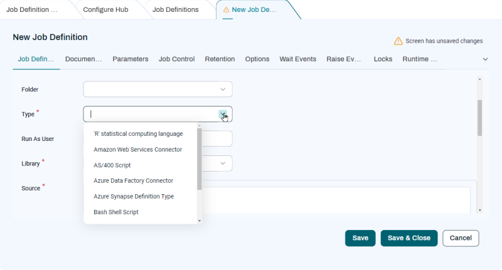Click the Type text input field
502x270 pixels.
click(151, 114)
